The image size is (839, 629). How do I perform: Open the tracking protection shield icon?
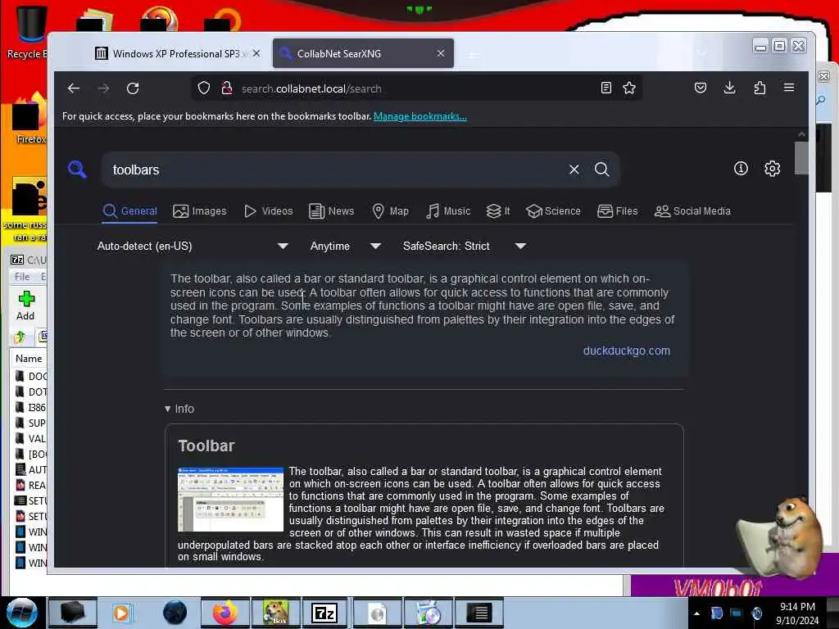[x=204, y=88]
